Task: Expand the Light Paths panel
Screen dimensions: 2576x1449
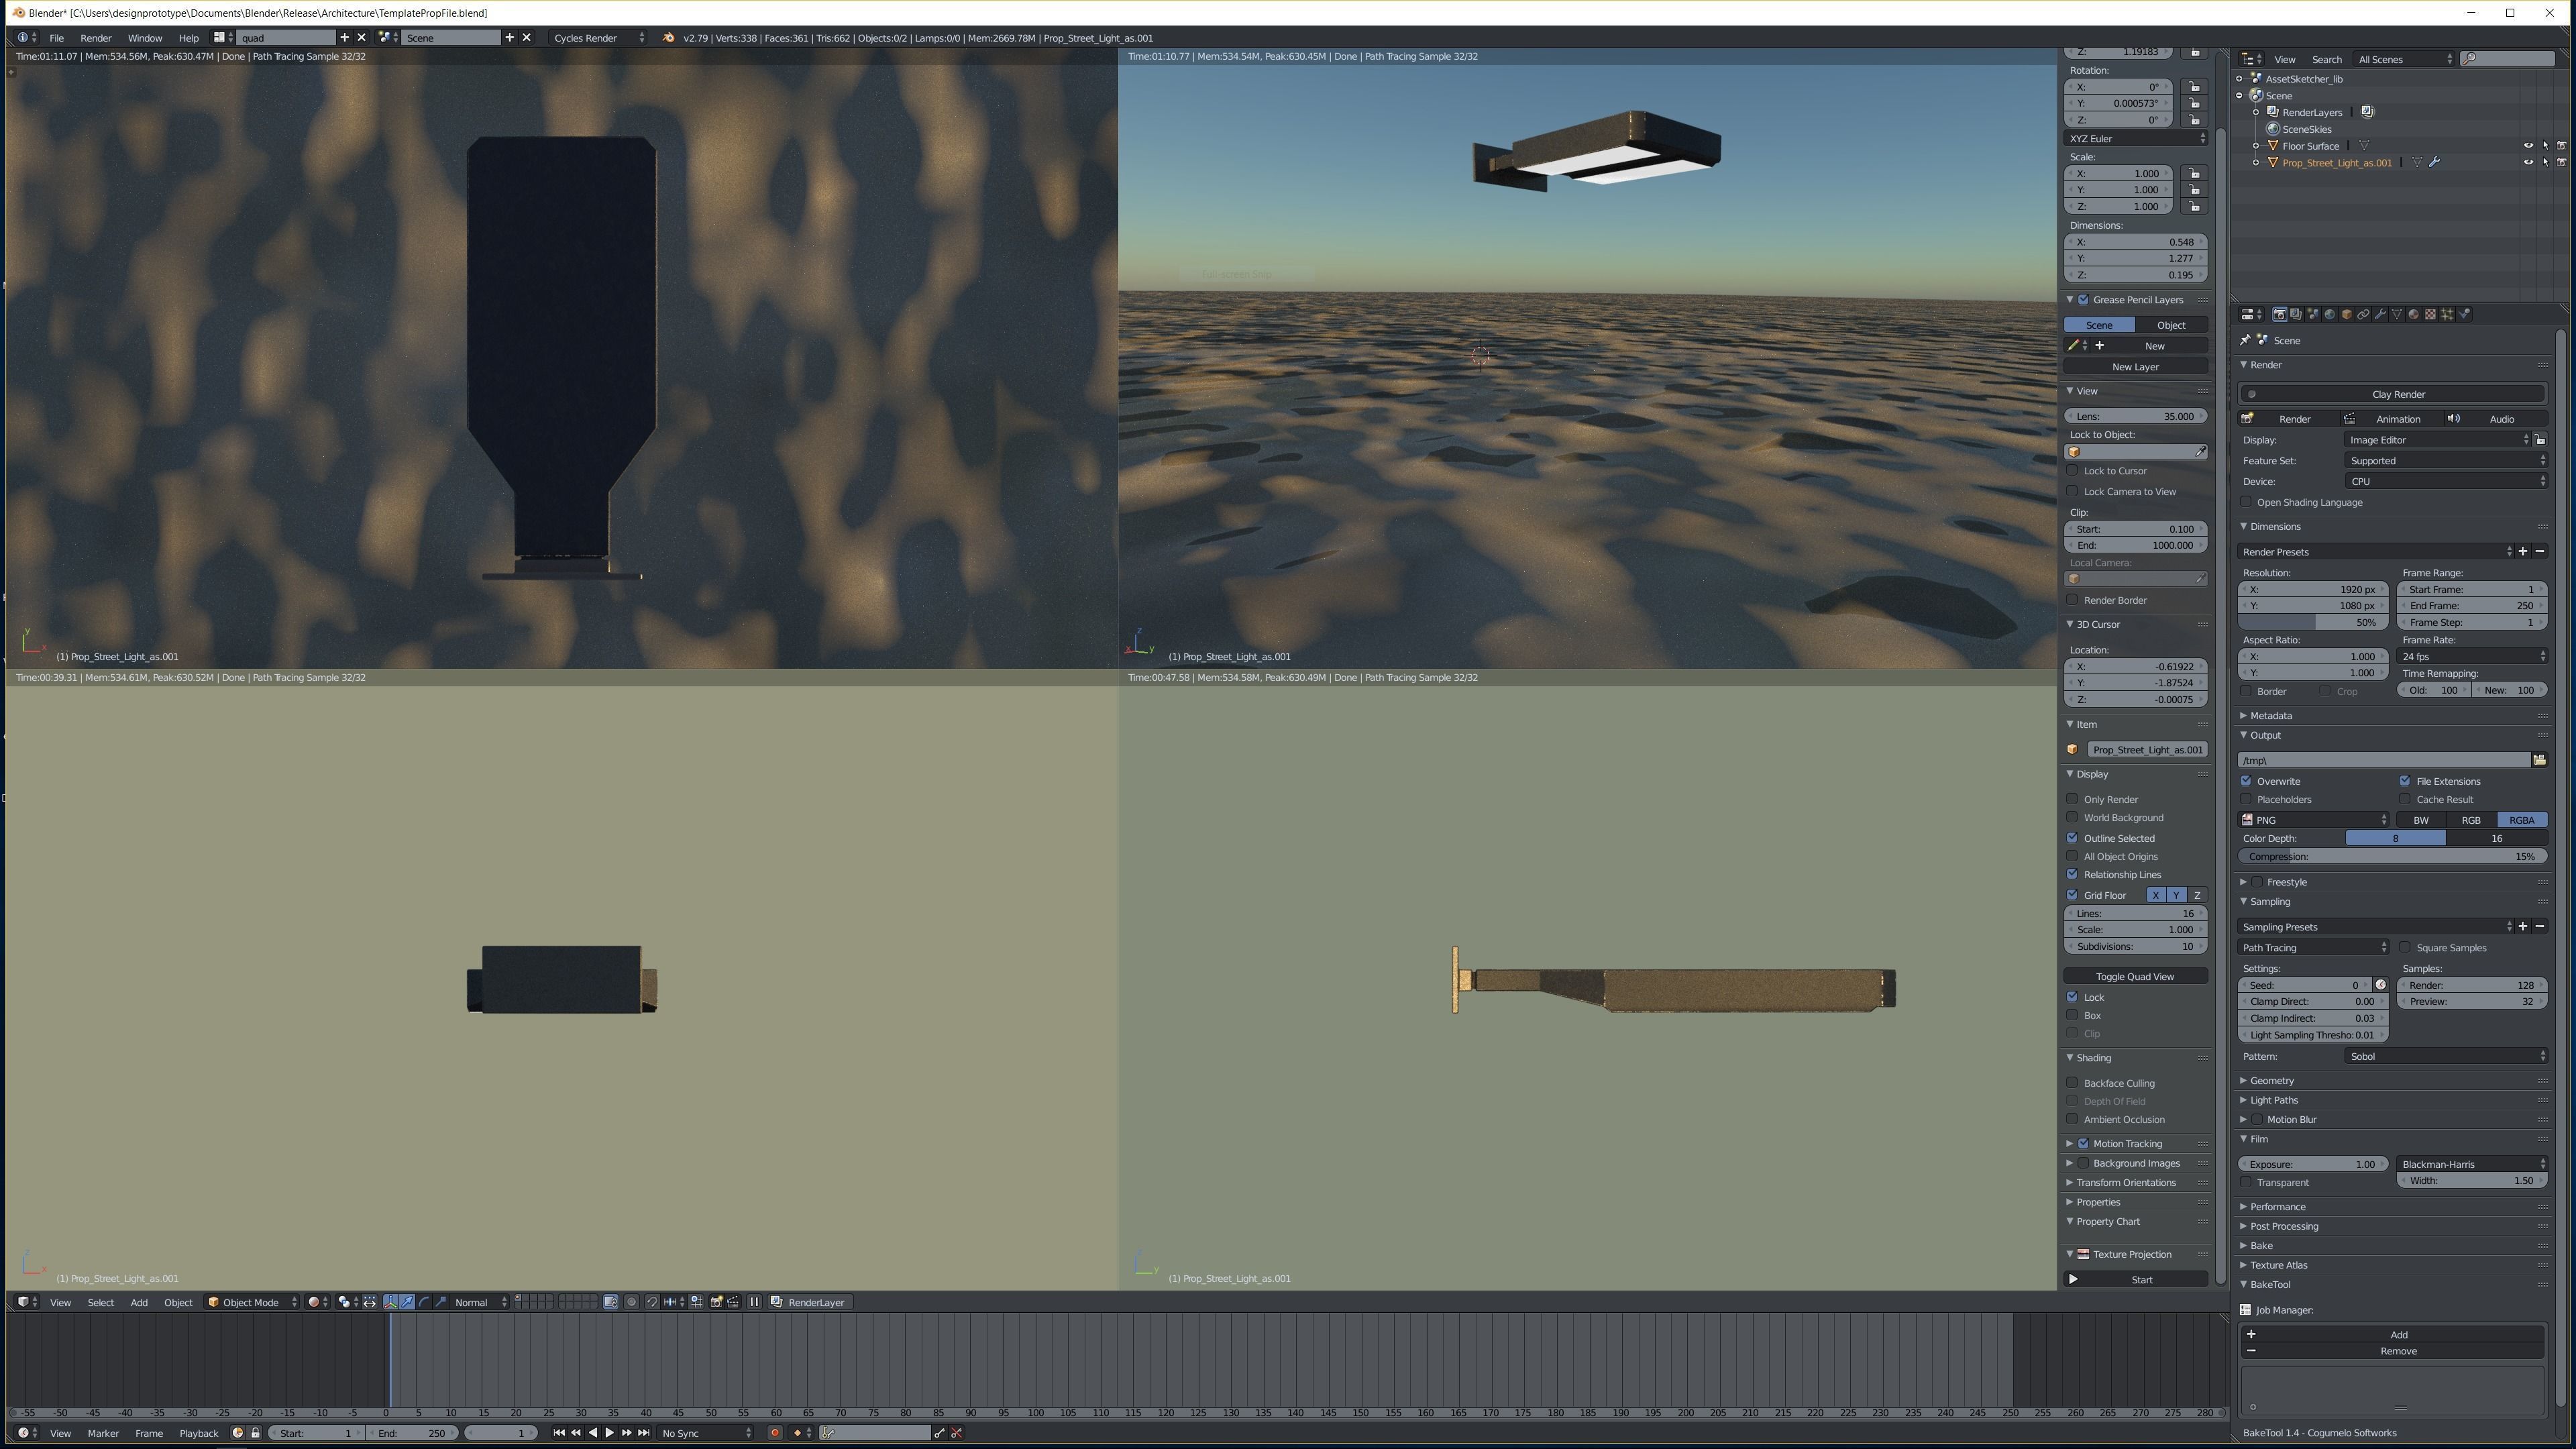Action: tap(2273, 1100)
